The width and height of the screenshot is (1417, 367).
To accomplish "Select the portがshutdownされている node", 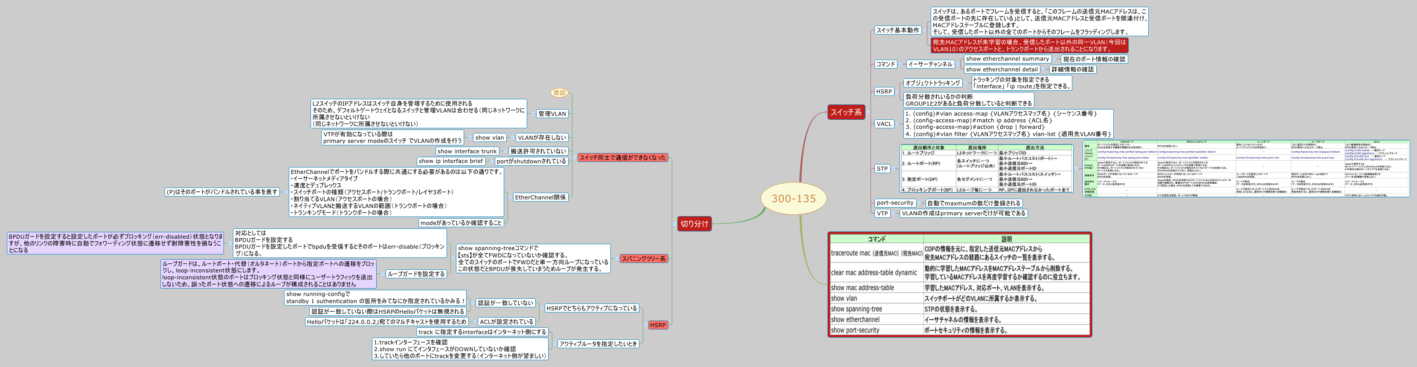I will [531, 161].
